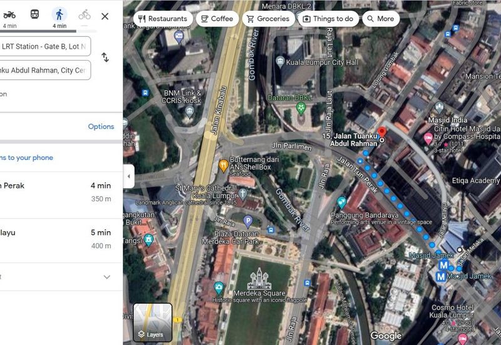Reverse starting point and destination

(105, 57)
